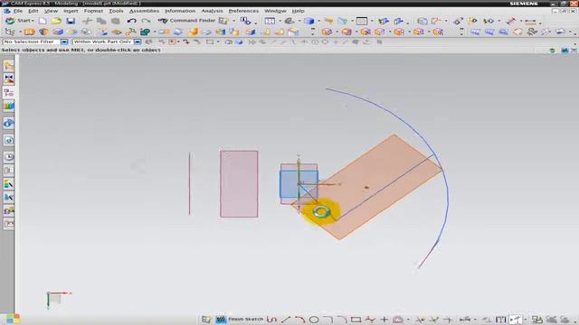Click the Windows Start button

tap(13, 319)
